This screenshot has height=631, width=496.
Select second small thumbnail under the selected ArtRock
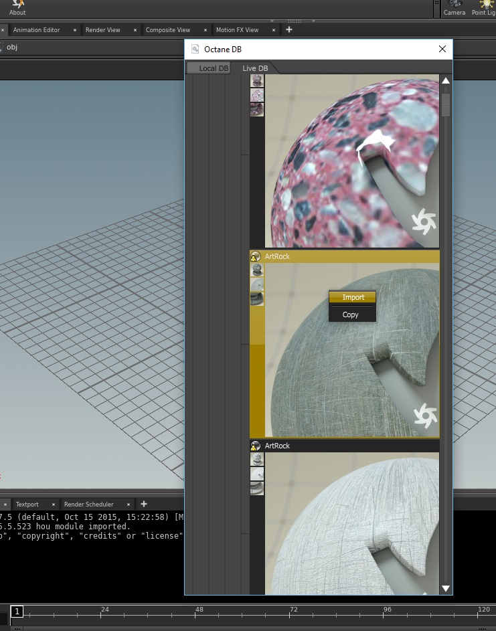tap(257, 284)
